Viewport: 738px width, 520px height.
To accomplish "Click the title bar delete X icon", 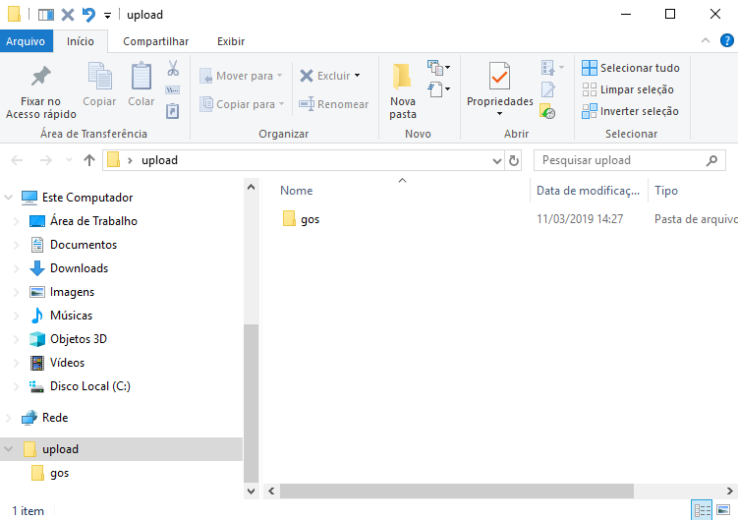I will pyautogui.click(x=68, y=15).
